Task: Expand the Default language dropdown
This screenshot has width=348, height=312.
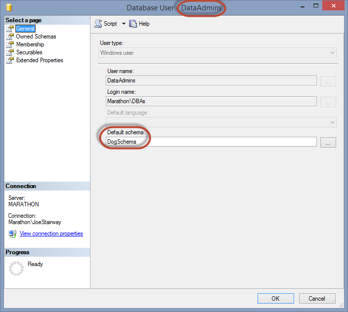Action: click(332, 122)
